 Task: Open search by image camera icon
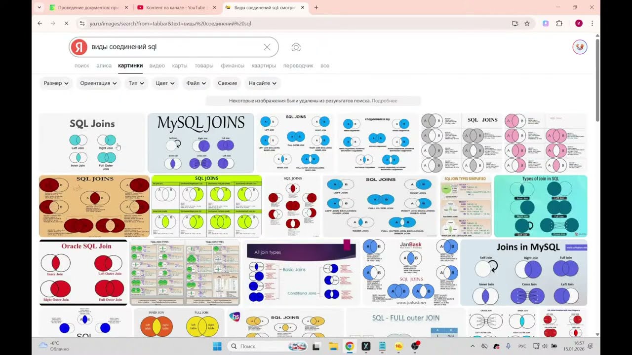(x=296, y=47)
